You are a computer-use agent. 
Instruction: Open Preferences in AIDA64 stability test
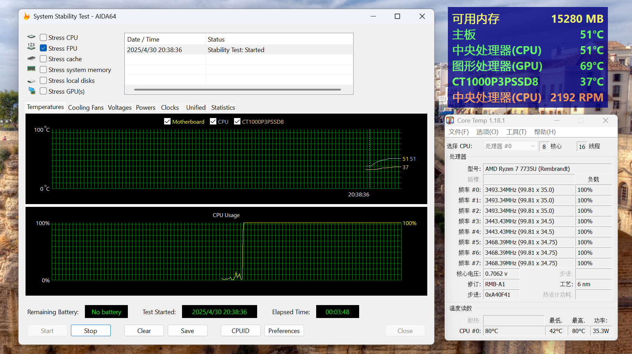[x=284, y=331]
